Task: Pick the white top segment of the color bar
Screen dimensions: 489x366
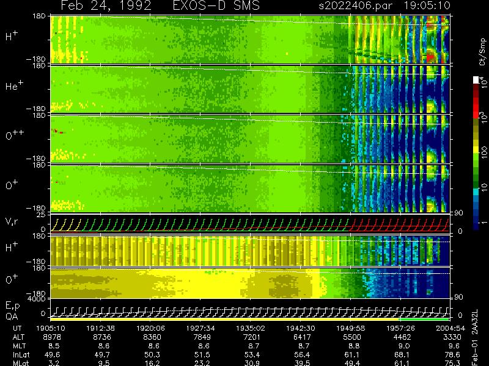Action: click(x=476, y=80)
